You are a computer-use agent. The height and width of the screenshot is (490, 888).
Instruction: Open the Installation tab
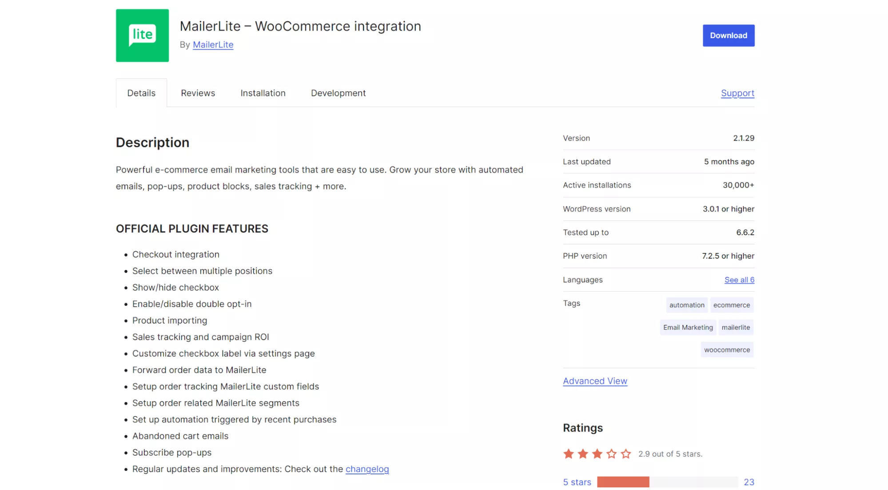pyautogui.click(x=263, y=93)
